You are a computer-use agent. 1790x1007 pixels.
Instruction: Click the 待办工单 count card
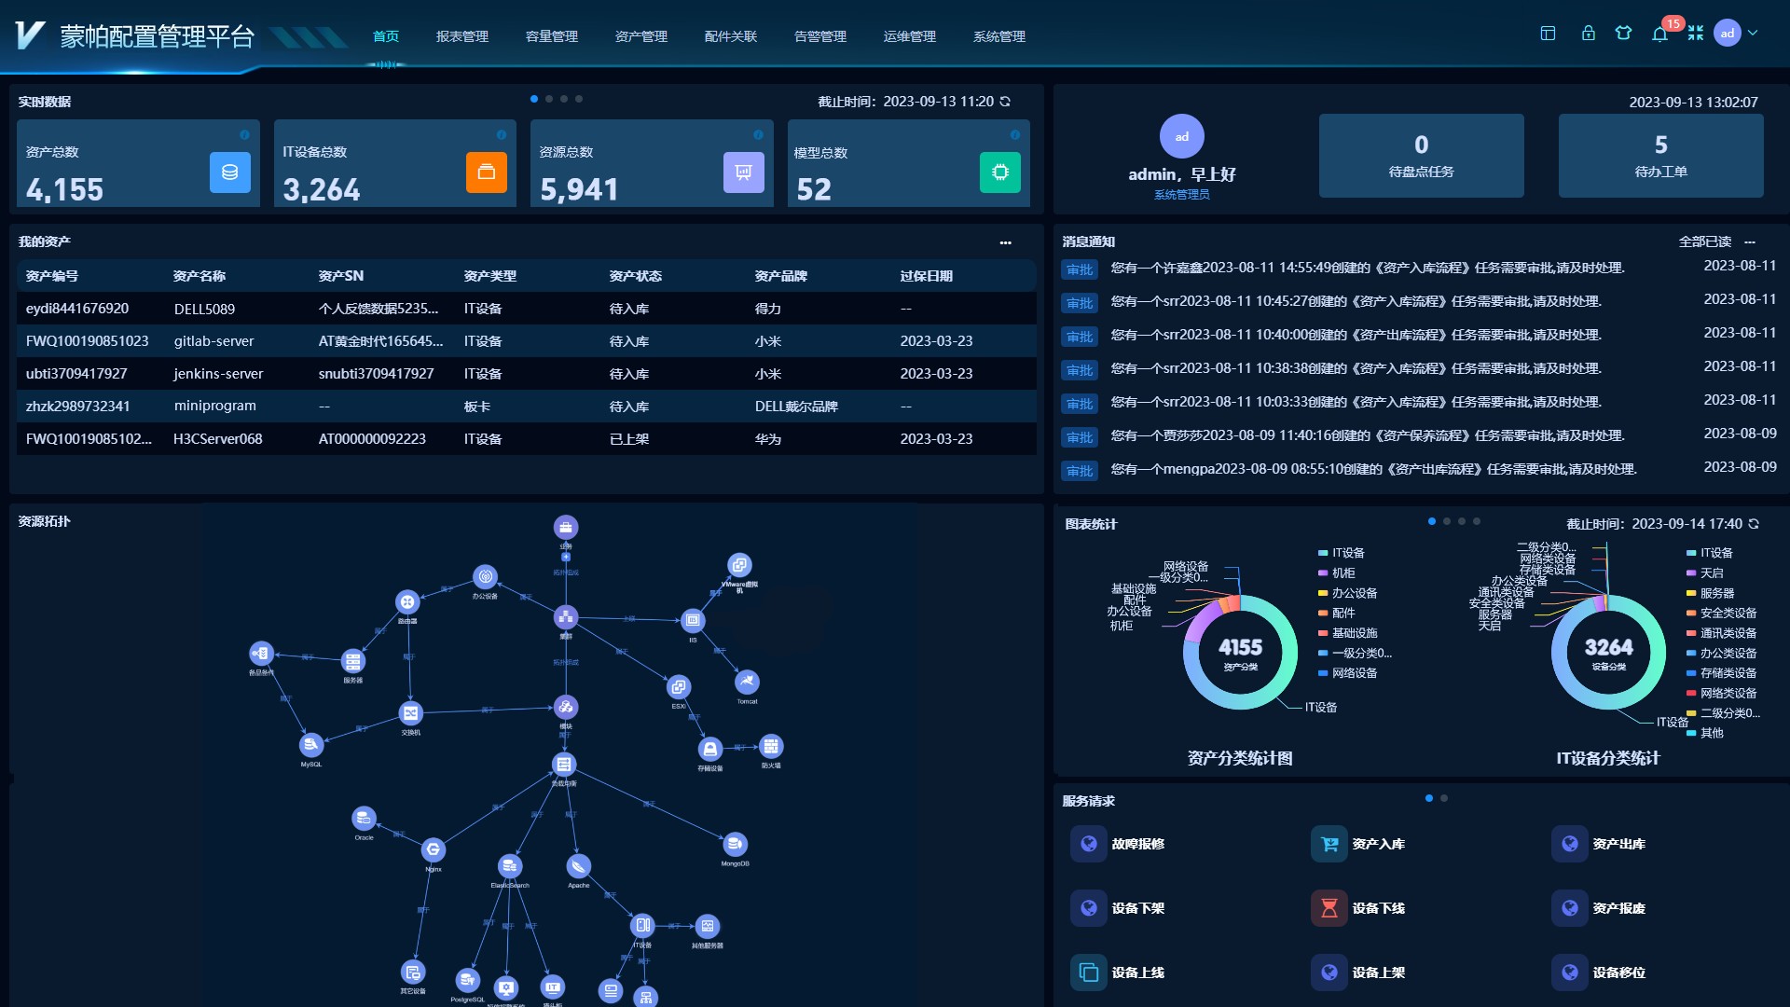click(x=1660, y=156)
